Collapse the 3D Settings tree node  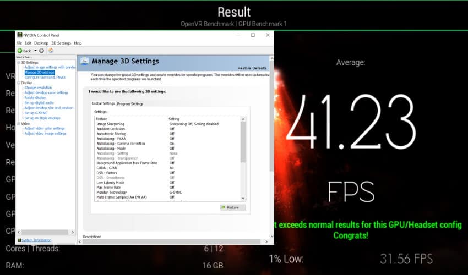[x=19, y=62]
